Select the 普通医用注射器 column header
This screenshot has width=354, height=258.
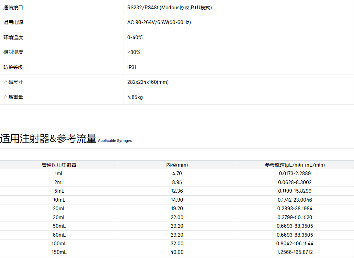[59, 165]
